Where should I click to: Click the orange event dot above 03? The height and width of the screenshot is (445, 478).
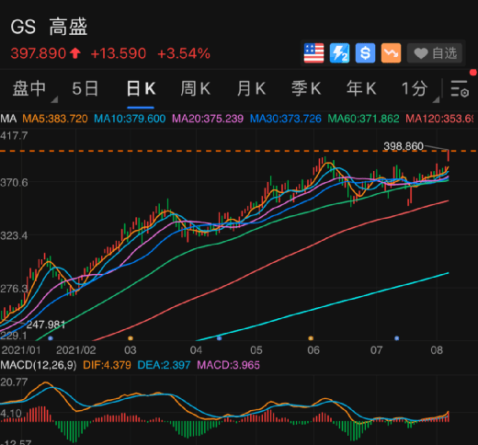pyautogui.click(x=131, y=338)
